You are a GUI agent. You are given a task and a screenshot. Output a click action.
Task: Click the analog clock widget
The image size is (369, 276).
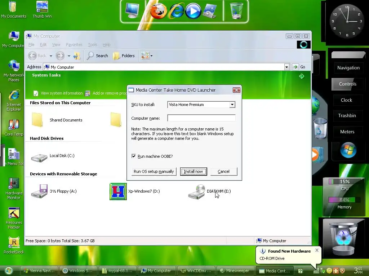tap(347, 22)
